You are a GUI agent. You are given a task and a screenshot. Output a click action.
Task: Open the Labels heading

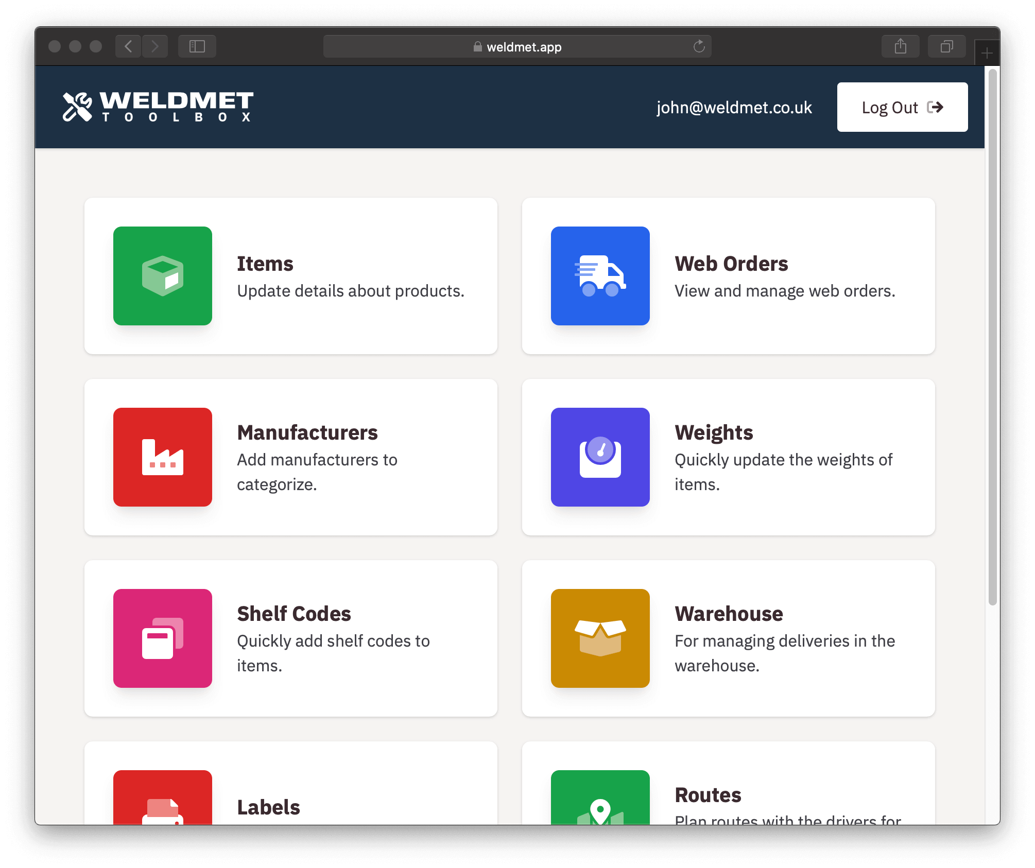point(269,807)
